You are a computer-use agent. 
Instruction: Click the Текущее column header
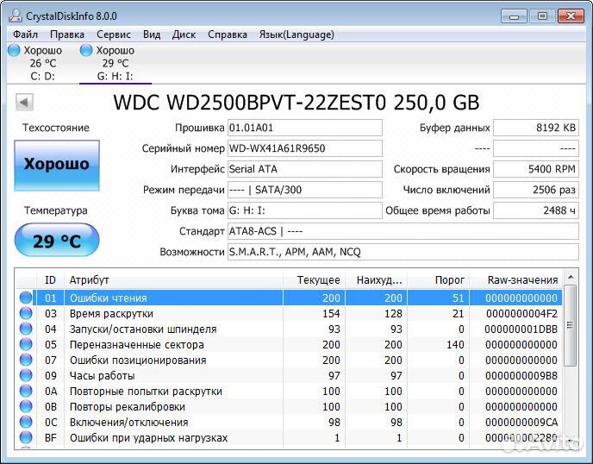pos(314,280)
